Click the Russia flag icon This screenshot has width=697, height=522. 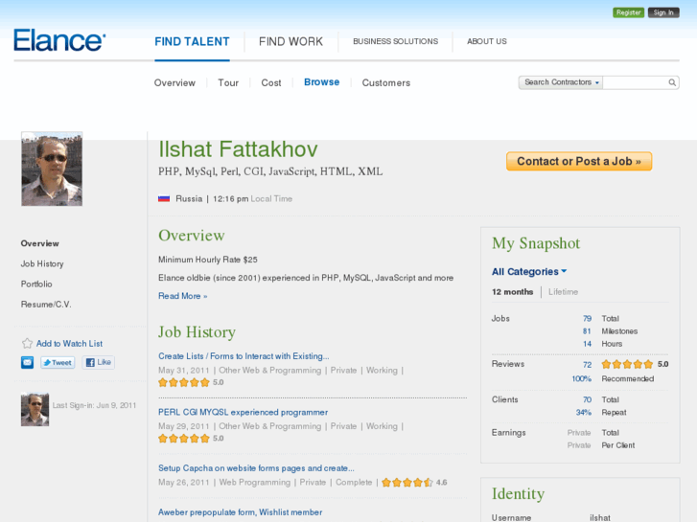point(164,198)
